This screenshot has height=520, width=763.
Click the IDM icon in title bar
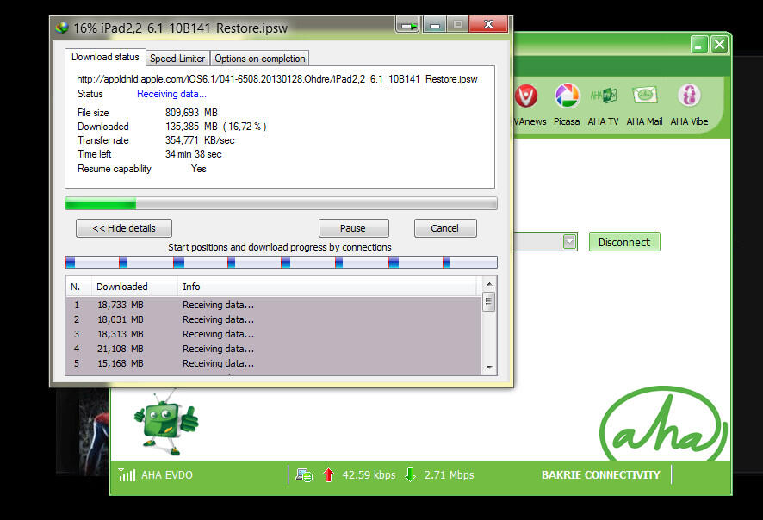62,28
